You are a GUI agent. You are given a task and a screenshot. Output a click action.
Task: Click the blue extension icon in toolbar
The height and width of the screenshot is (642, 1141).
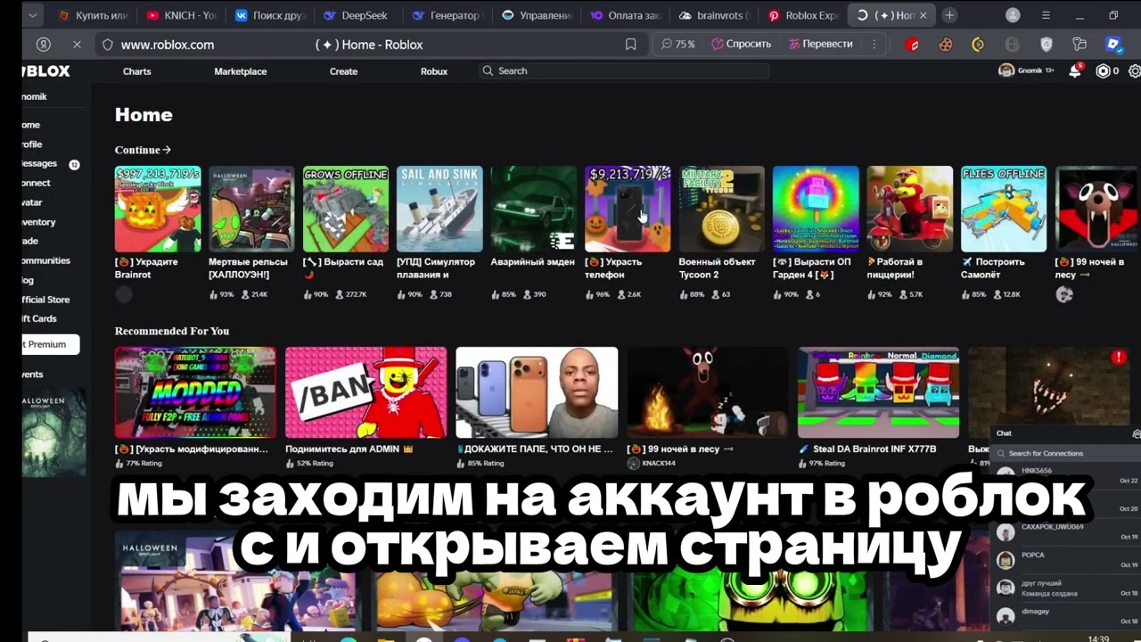click(x=1112, y=45)
